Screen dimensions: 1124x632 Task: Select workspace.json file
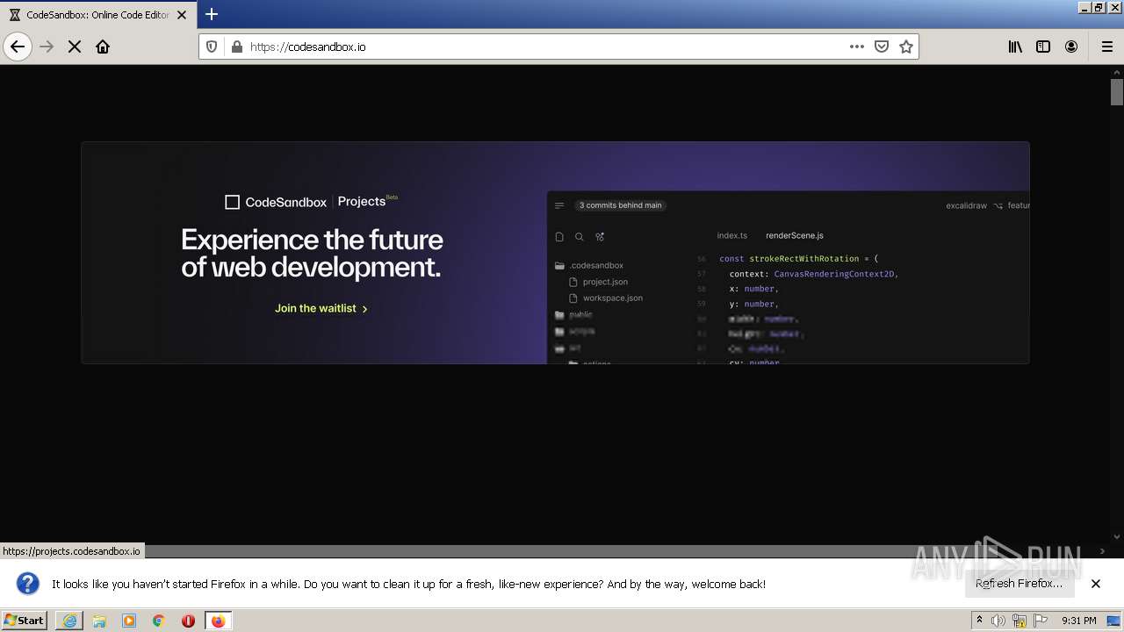tap(606, 298)
